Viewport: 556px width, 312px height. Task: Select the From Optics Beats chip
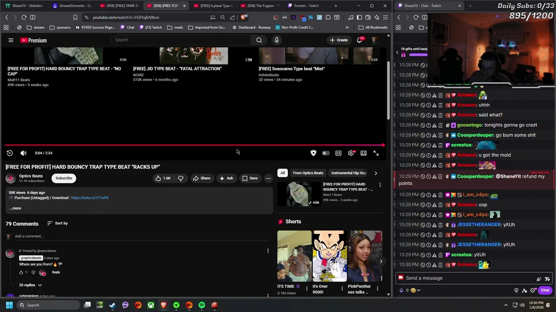coord(308,173)
